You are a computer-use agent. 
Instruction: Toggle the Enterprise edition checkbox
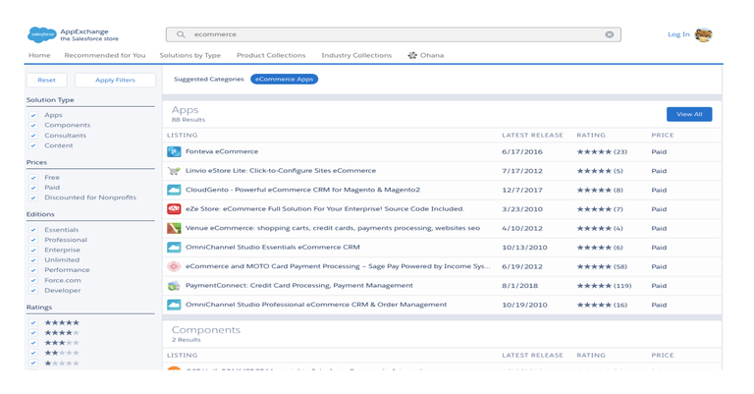pyautogui.click(x=33, y=251)
